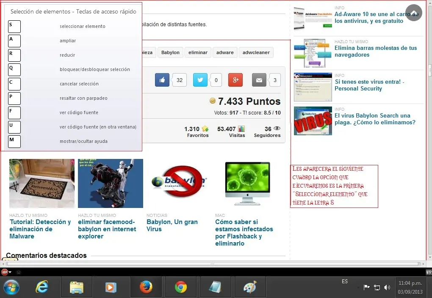Open the Windows Start orb
Image resolution: width=432 pixels, height=298 pixels.
(11, 287)
